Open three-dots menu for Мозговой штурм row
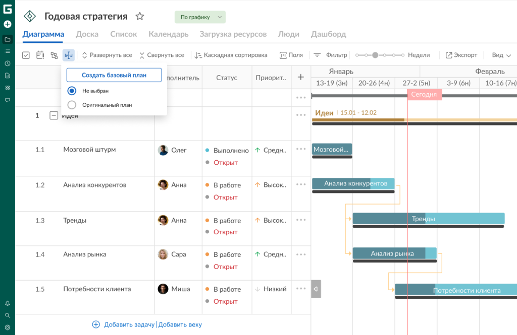This screenshot has width=517, height=335. (301, 149)
